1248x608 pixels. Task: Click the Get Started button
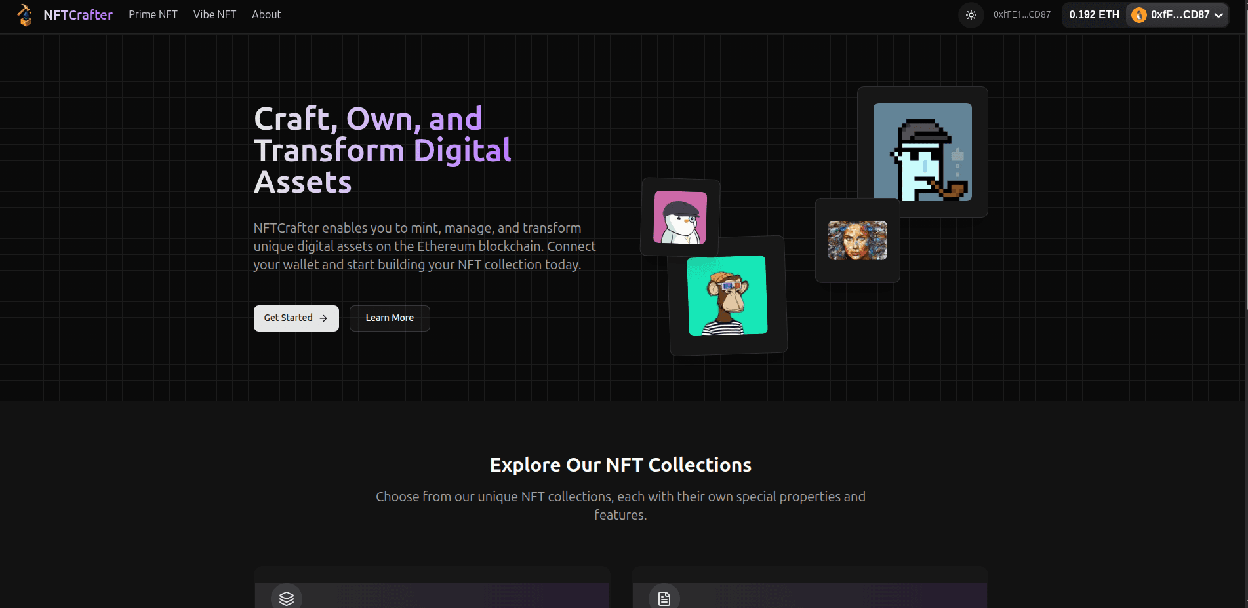pyautogui.click(x=296, y=318)
